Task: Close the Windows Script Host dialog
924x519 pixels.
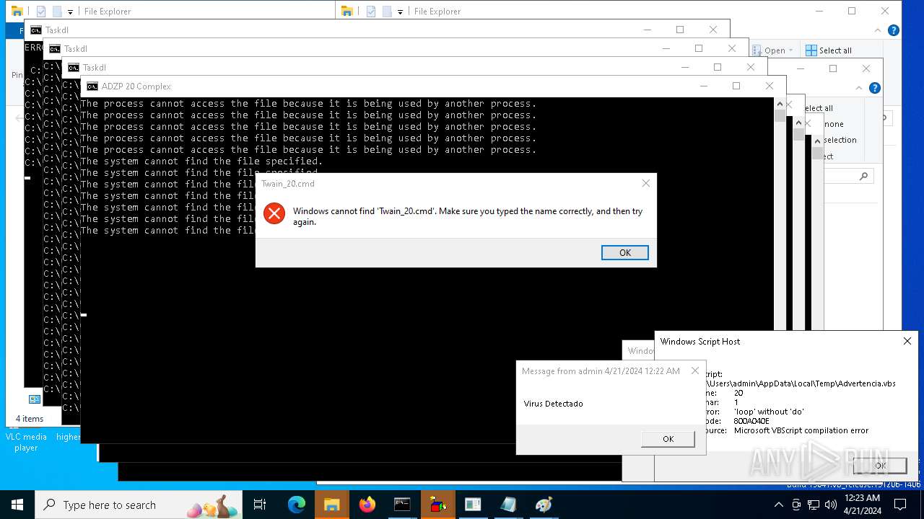Action: 907,341
